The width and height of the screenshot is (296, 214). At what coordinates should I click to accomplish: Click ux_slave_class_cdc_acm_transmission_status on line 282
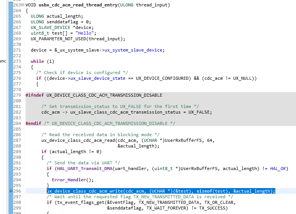(125, 112)
